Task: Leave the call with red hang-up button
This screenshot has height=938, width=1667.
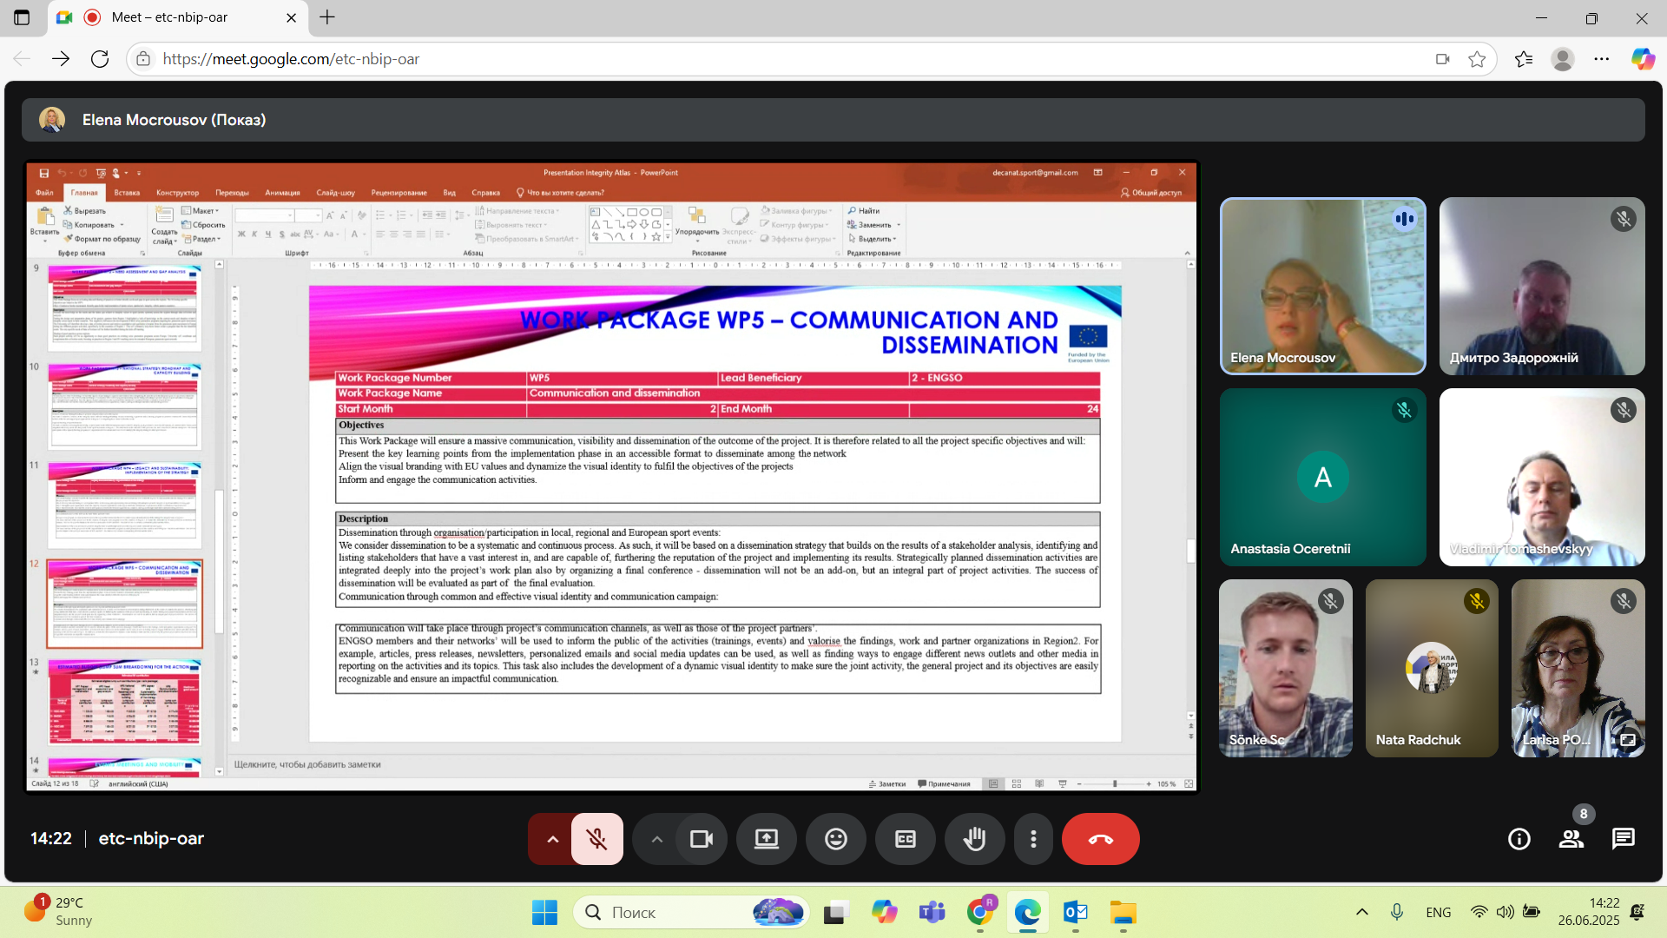Action: pyautogui.click(x=1100, y=839)
